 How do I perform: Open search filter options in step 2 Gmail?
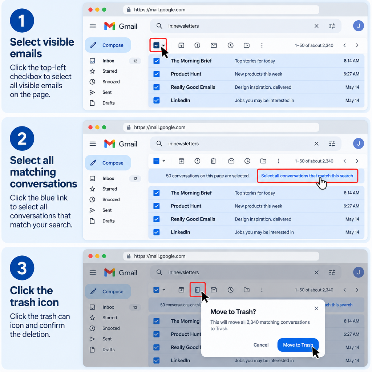tap(332, 143)
